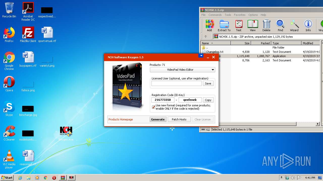Viewport: 323px width, 181px height.
Task: Open Favorites menu in WinRAR
Action: (239, 15)
